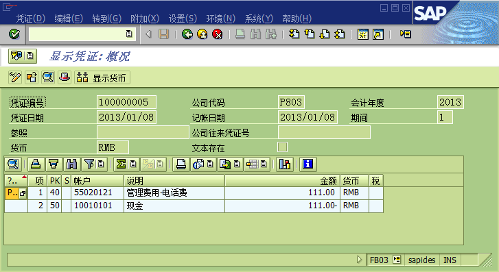Go to First page icon
This screenshot has height=272, width=499.
294,34
